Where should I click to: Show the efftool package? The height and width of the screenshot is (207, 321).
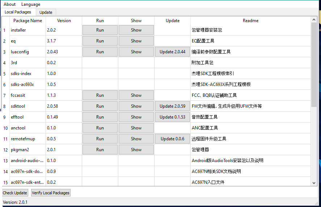click(x=136, y=117)
